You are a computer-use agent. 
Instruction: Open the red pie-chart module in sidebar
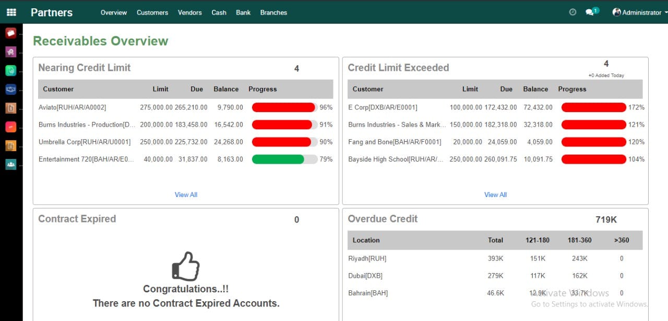11,127
